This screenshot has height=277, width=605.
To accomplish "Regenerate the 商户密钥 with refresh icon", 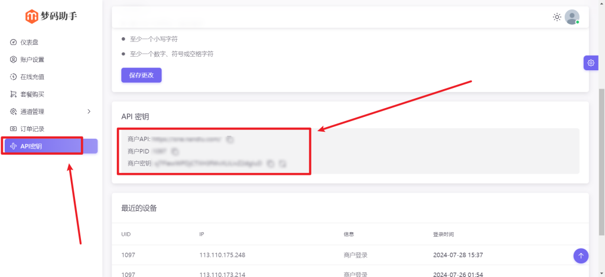I will [x=283, y=164].
